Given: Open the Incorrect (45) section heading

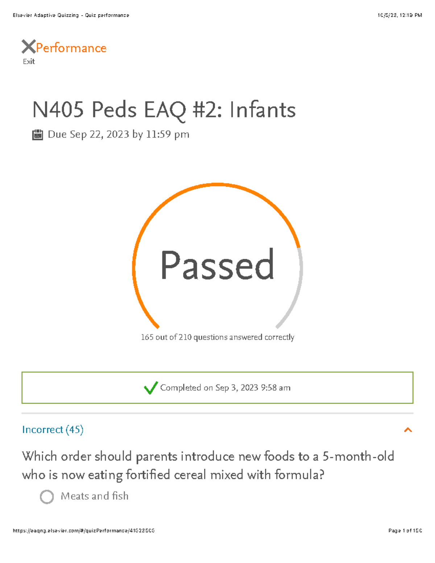Looking at the screenshot, I should [53, 430].
